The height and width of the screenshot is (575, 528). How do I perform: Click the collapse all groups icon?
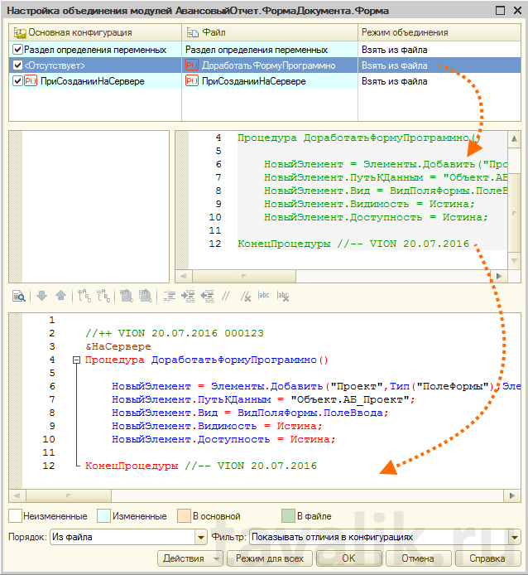click(146, 296)
